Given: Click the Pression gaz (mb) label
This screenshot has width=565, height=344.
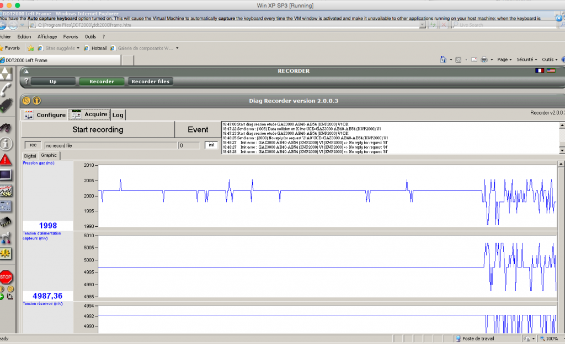Looking at the screenshot, I should (39, 163).
